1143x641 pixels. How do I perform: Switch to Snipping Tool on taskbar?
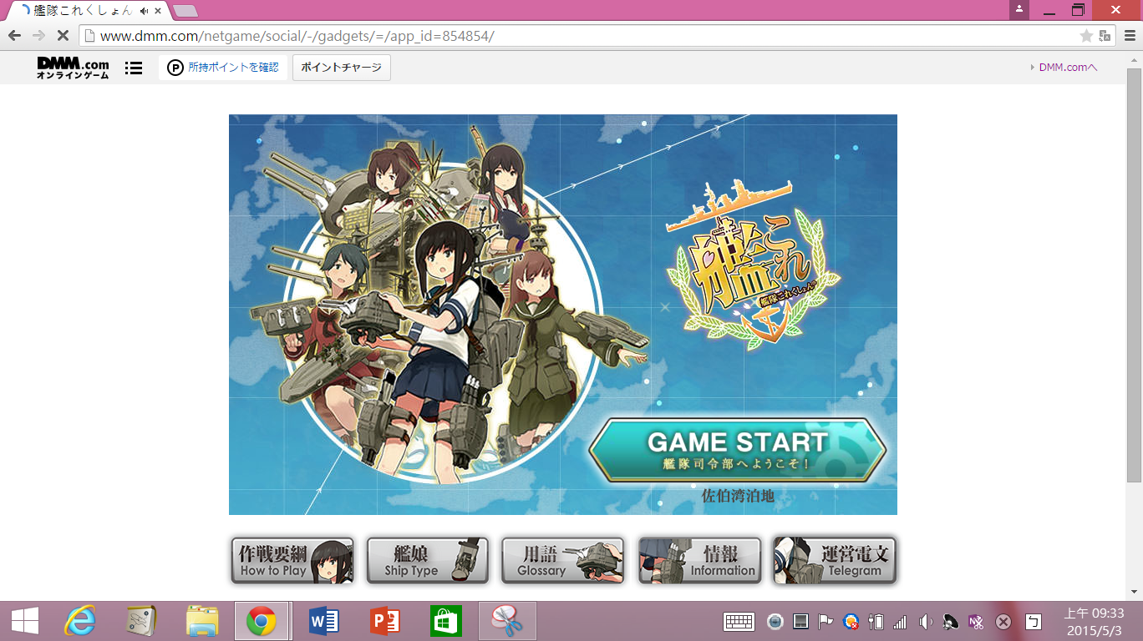507,621
